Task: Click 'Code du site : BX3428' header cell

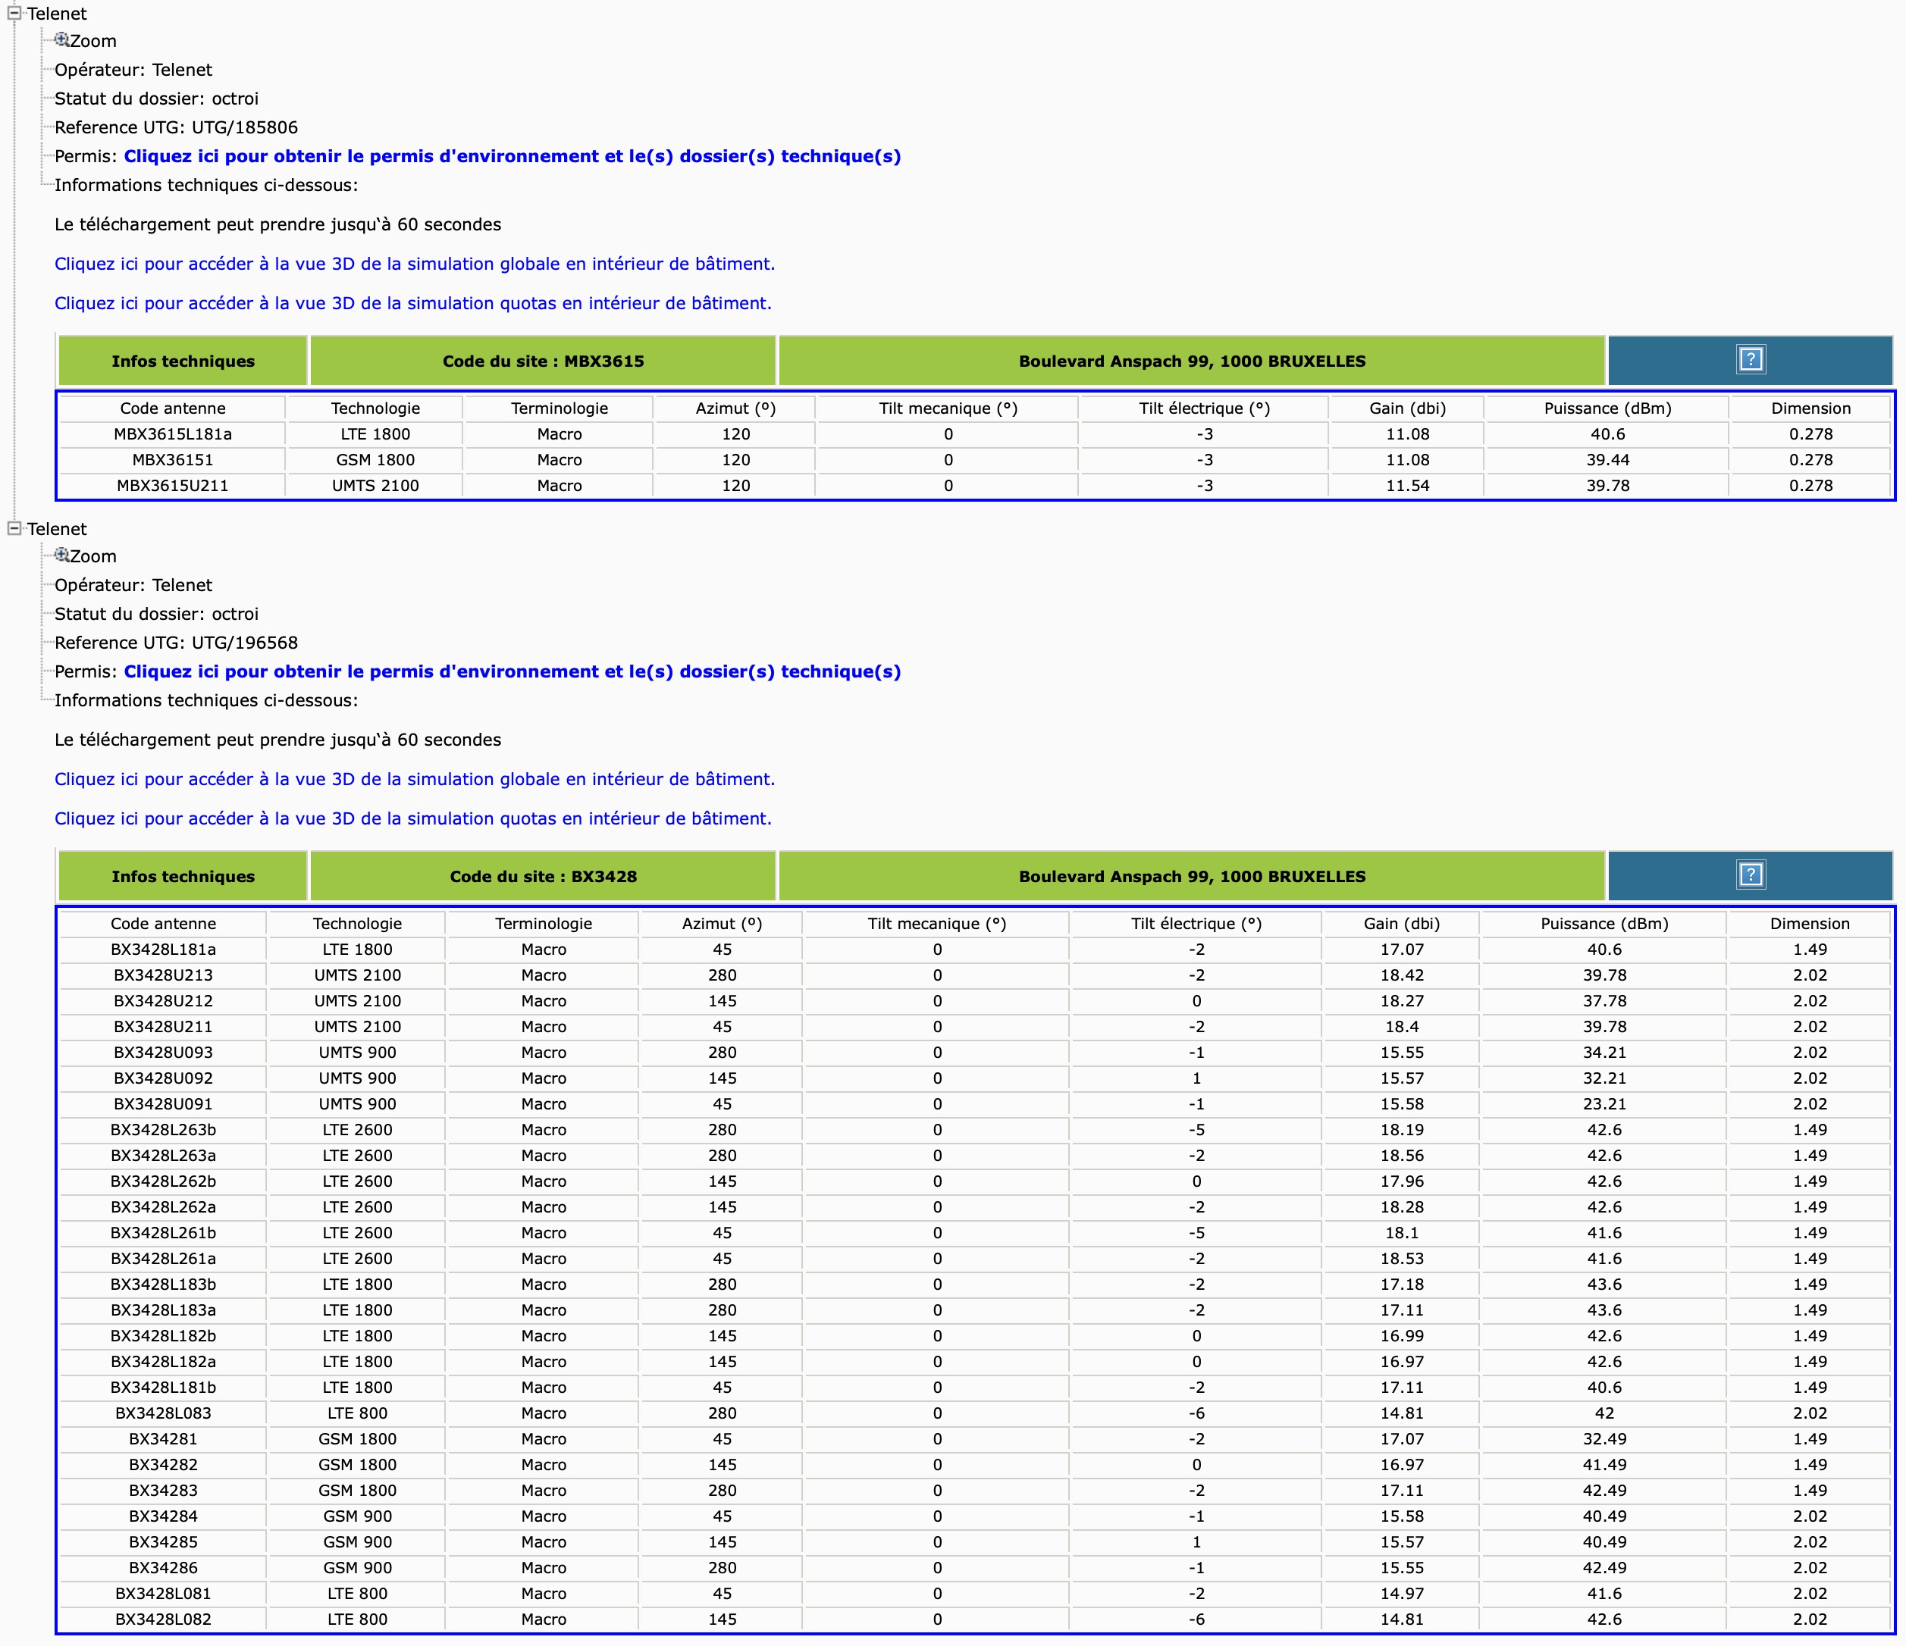Action: point(543,875)
